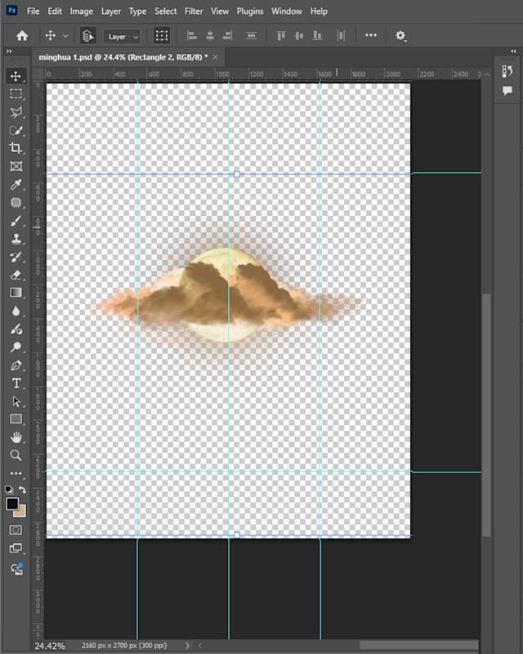Expand the Move tool preset picker arrow

(x=65, y=36)
